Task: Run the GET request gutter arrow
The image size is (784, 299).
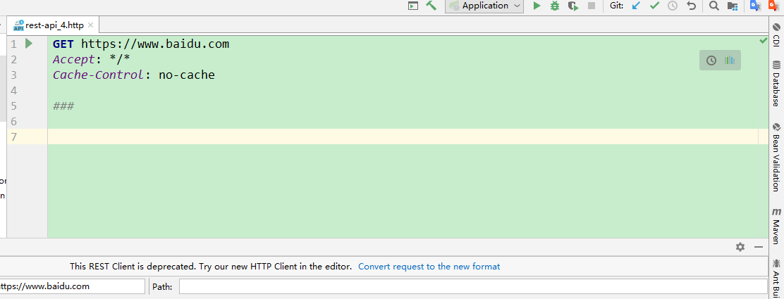Action: click(x=29, y=44)
